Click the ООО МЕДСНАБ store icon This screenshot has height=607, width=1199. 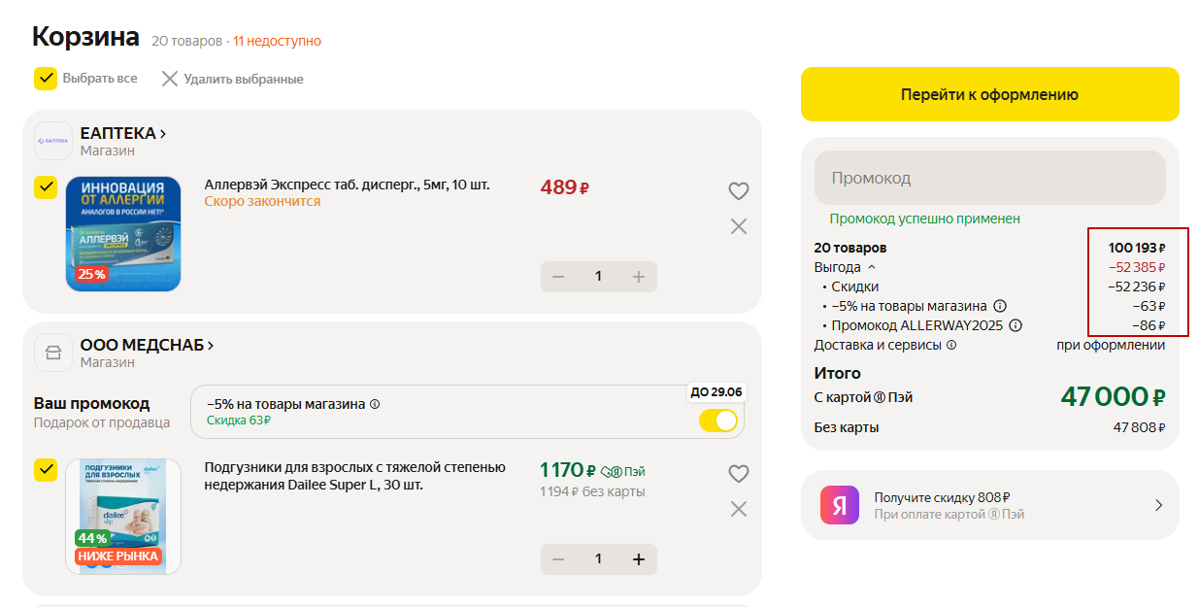(x=53, y=353)
